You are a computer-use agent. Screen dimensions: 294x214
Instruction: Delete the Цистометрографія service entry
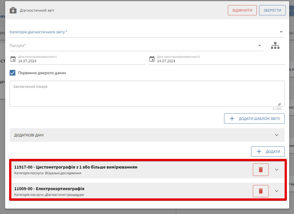point(260,170)
